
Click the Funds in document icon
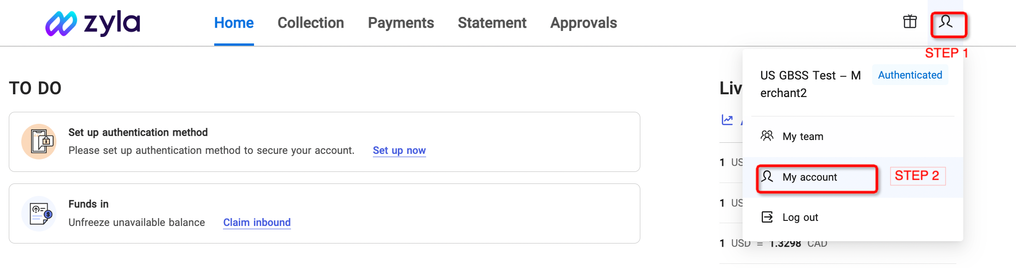click(39, 213)
